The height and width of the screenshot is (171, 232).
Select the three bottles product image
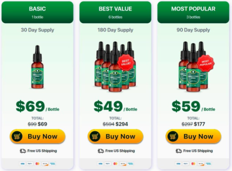point(195,67)
